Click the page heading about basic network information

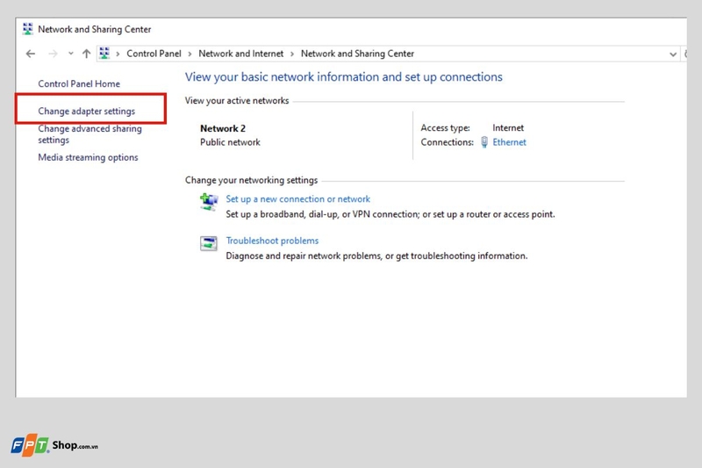(x=344, y=77)
